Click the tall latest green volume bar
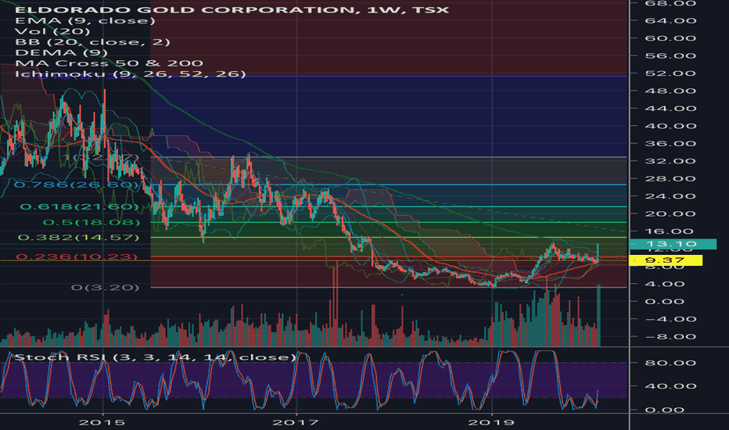Viewport: 729px width, 430px height. tap(599, 316)
